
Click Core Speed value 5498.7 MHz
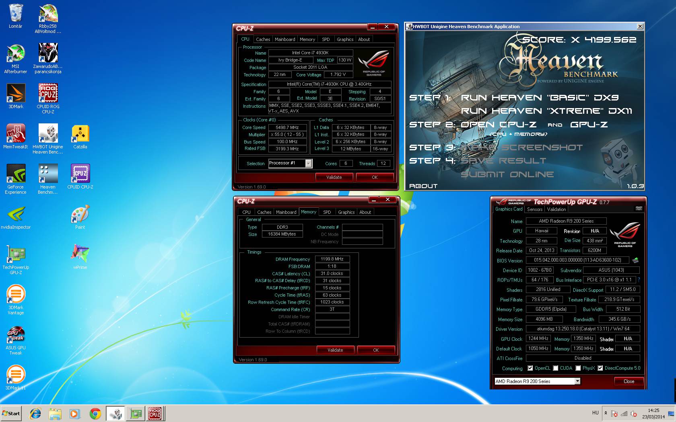(287, 127)
